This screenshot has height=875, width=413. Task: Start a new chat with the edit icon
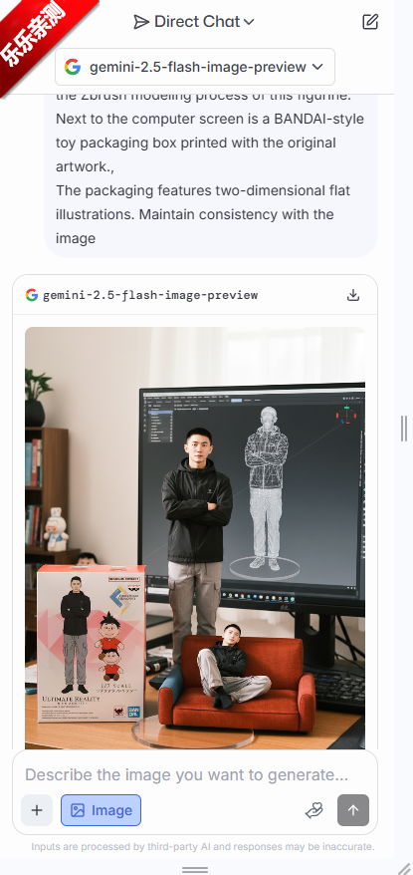(370, 22)
